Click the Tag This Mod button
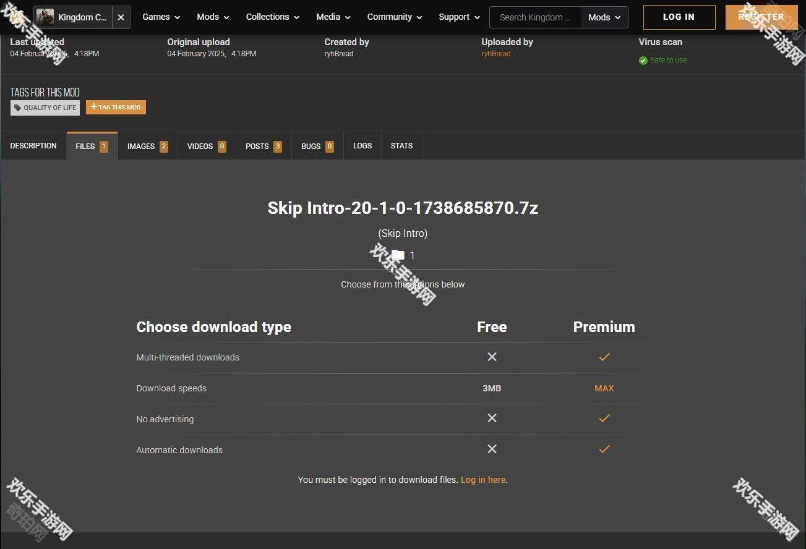The height and width of the screenshot is (549, 806). pyautogui.click(x=116, y=108)
